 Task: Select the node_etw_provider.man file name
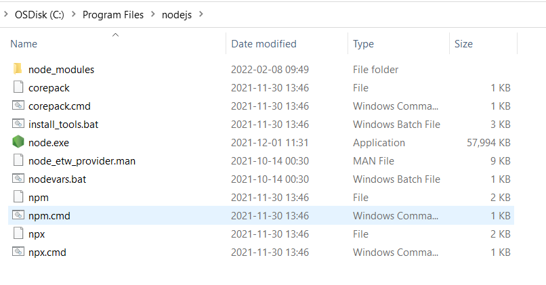click(82, 161)
